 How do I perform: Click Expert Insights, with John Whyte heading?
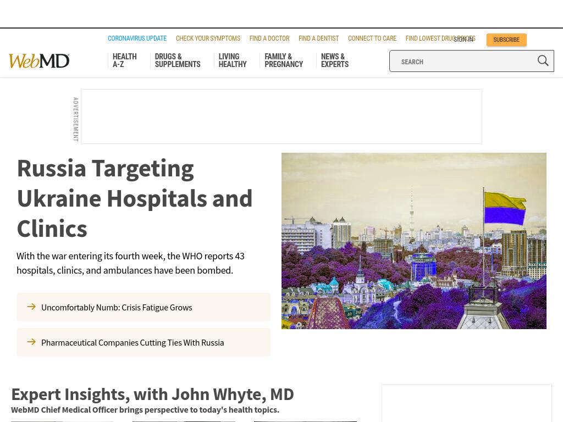pos(153,394)
